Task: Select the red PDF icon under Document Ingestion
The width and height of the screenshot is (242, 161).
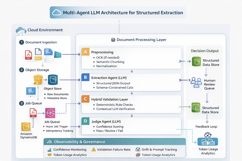Action: [x=29, y=55]
